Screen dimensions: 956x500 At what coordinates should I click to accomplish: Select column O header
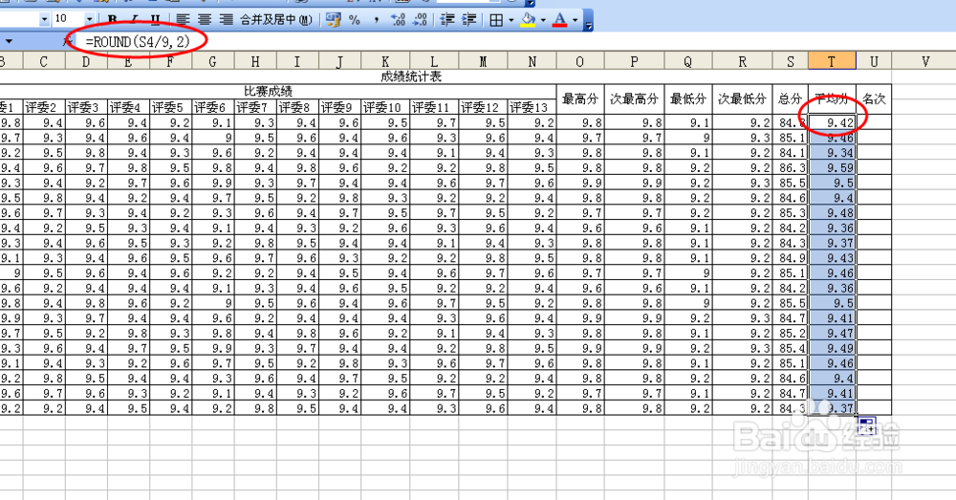580,61
